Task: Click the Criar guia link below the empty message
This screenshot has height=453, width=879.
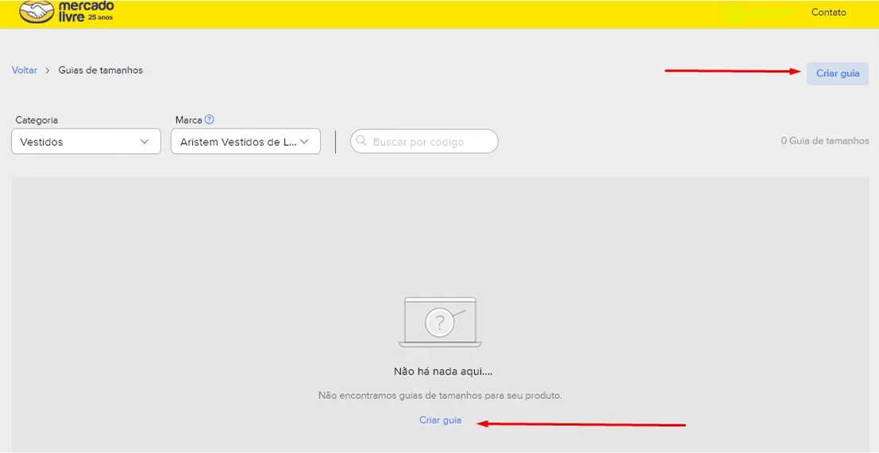Action: click(x=440, y=420)
